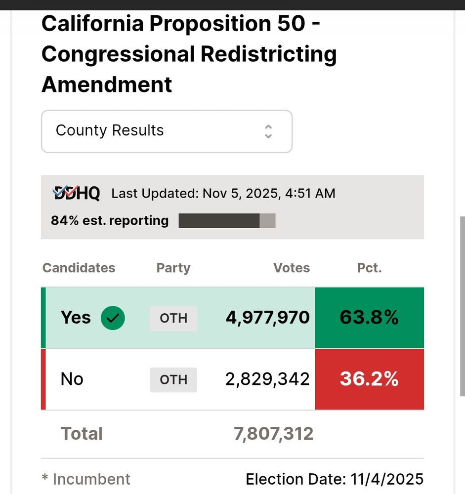This screenshot has height=494, width=465.
Task: Click the Yes vote count 4,977,970
Action: 268,318
